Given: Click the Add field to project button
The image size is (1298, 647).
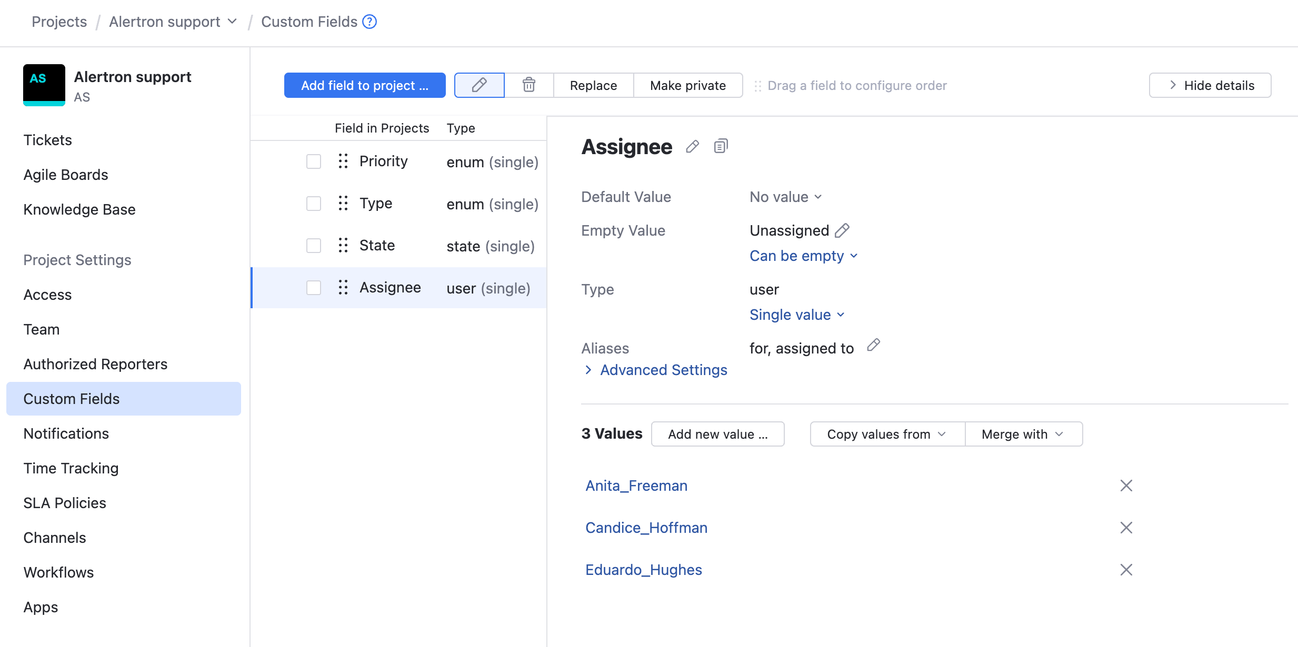Looking at the screenshot, I should coord(364,85).
